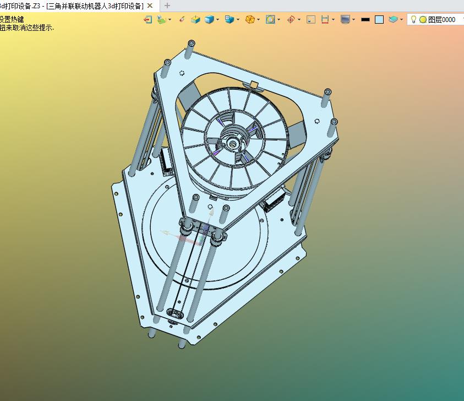Expand the shaded cube display dropdown arrow
464x401 pixels.
(x=218, y=19)
